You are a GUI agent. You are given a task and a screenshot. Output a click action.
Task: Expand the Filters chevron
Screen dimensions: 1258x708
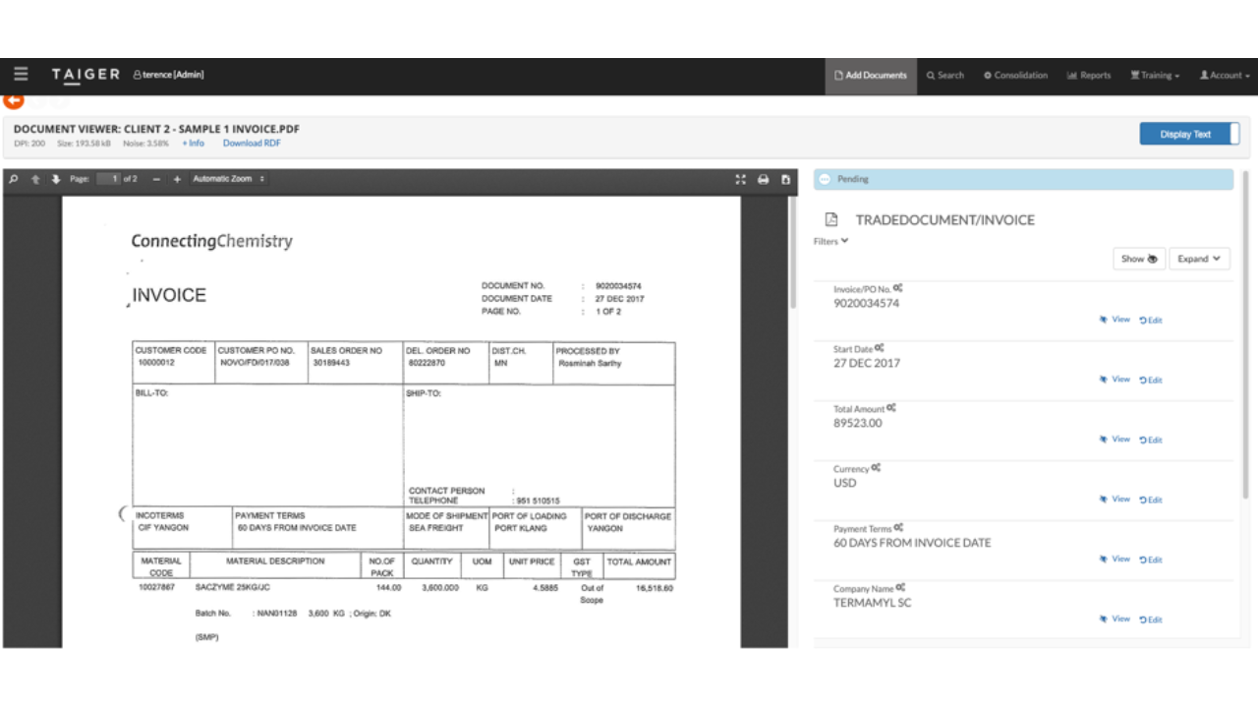coord(830,241)
